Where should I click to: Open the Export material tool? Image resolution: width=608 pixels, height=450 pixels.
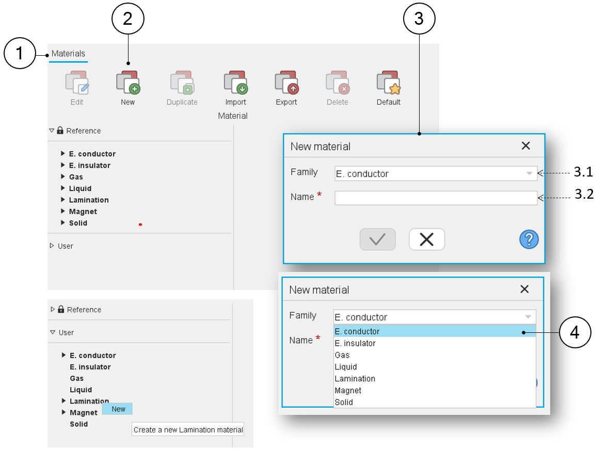286,82
